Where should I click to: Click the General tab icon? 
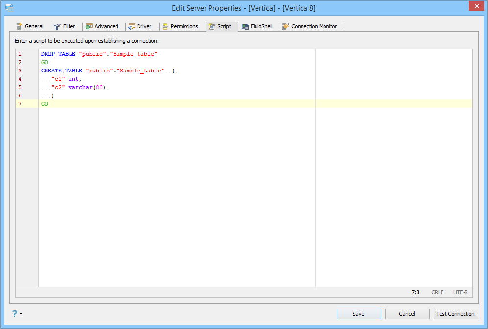click(19, 26)
